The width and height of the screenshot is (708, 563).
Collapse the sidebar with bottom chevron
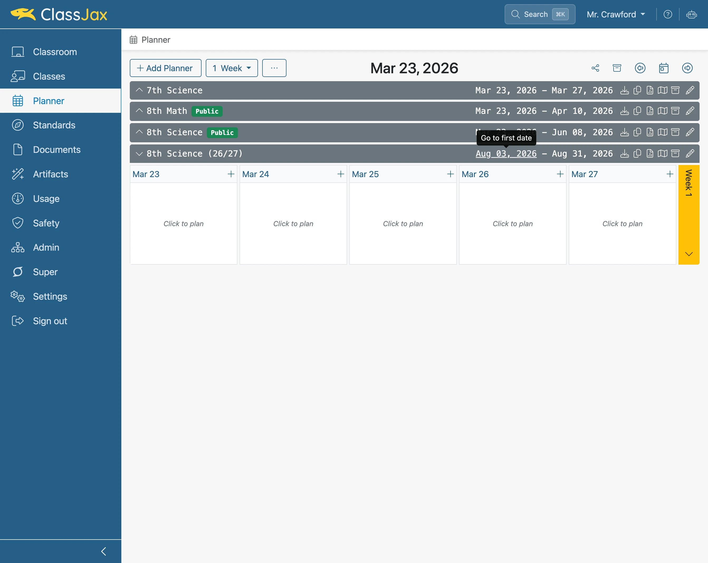[x=104, y=551]
